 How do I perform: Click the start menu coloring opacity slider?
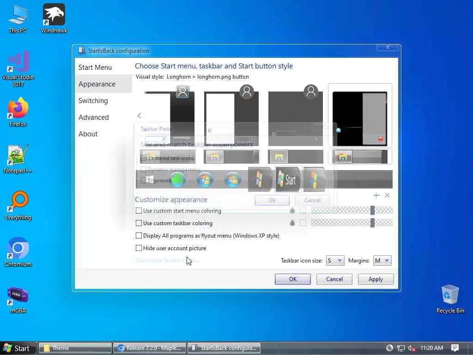(352, 210)
